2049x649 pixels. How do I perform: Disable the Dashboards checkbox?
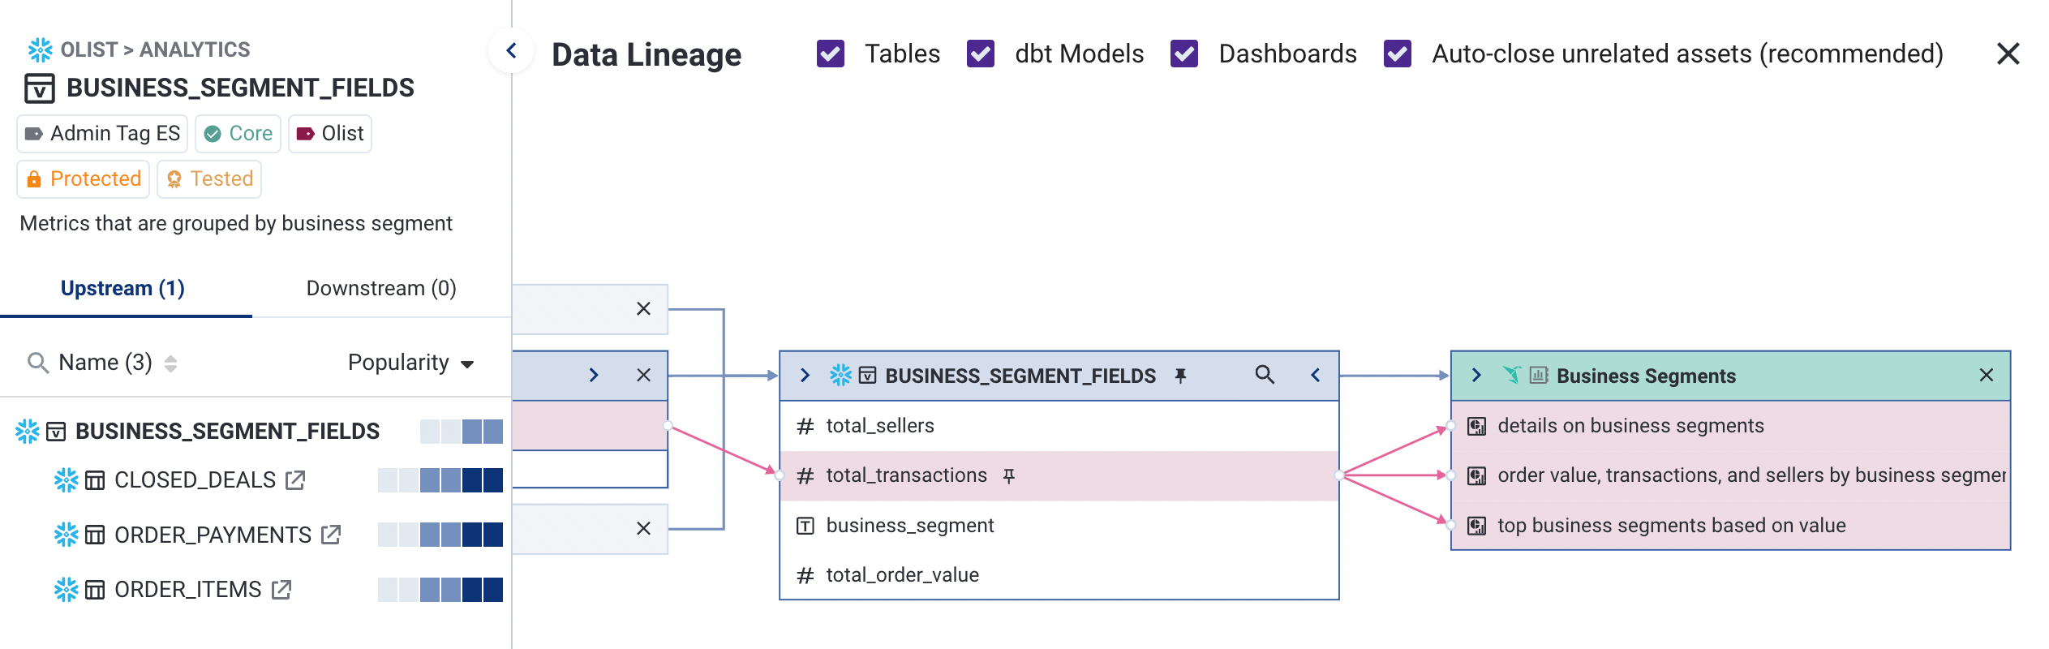point(1183,54)
